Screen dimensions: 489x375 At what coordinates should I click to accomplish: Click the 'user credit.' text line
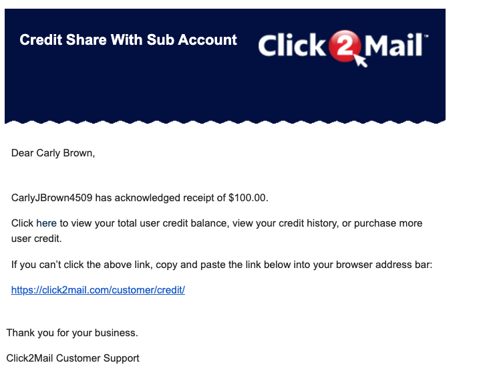click(x=37, y=239)
